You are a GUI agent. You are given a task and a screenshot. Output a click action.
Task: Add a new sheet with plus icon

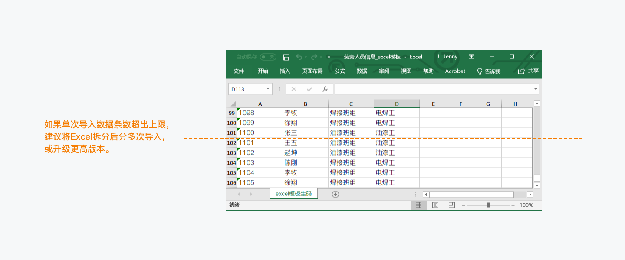[335, 194]
